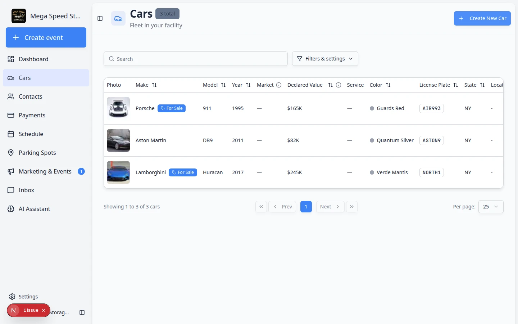
Task: Open the Inbox
Action: tap(46, 190)
